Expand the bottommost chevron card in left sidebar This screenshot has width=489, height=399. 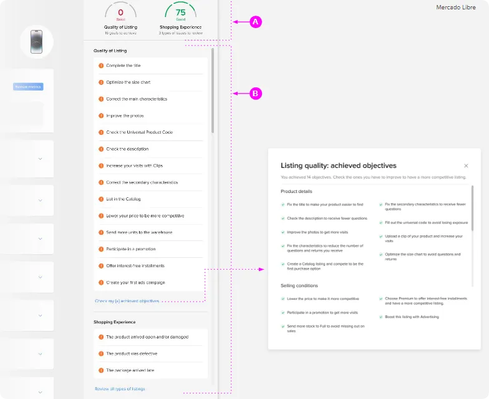coord(41,392)
